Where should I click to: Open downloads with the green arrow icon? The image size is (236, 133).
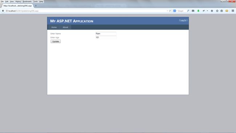point(198,11)
